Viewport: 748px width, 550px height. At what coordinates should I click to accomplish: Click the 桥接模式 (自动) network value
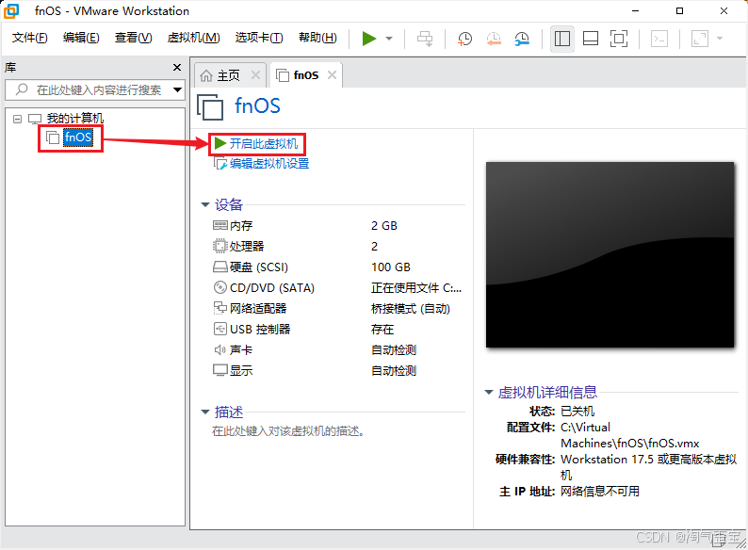pyautogui.click(x=410, y=309)
